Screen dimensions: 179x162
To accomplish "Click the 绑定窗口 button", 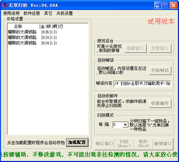I will 104,144.
